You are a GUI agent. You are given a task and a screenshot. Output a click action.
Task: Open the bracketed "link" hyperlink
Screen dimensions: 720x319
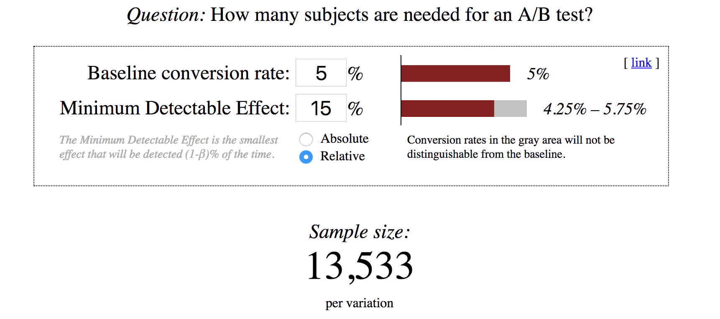[641, 63]
